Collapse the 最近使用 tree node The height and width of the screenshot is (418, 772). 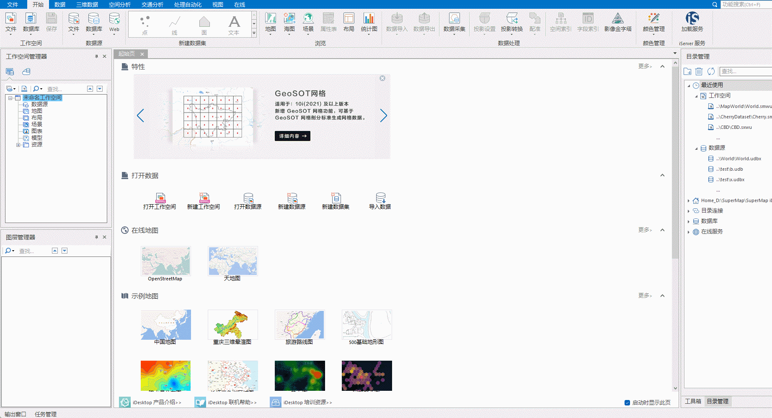coord(689,85)
